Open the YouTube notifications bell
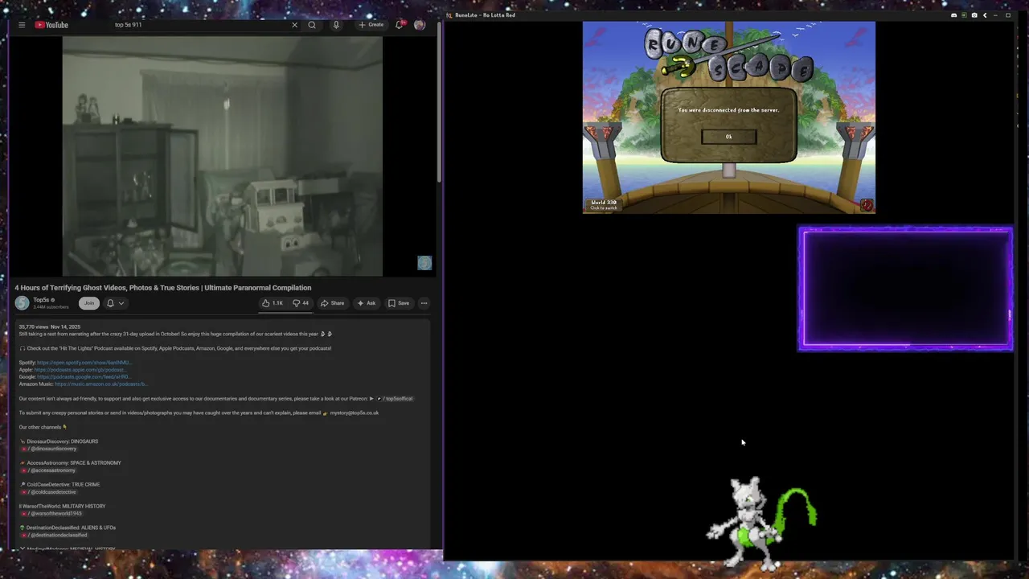Image resolution: width=1029 pixels, height=579 pixels. (x=399, y=25)
